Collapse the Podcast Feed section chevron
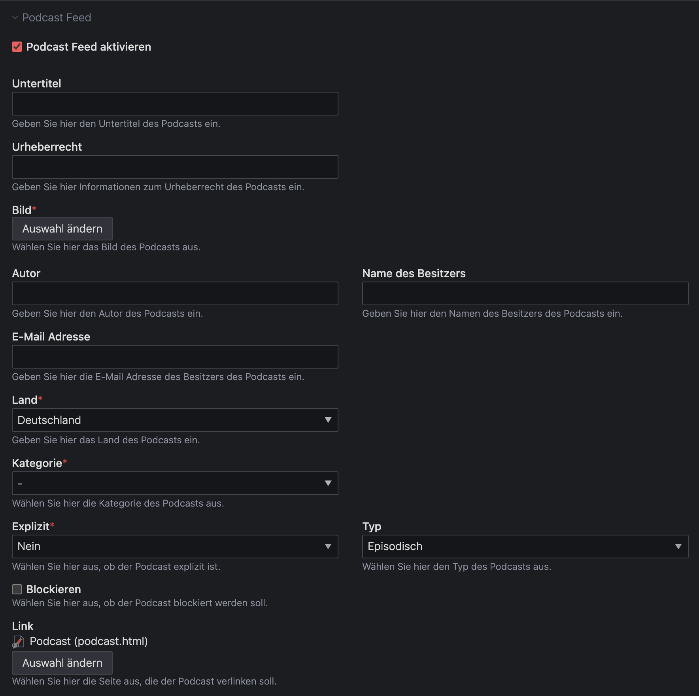699x696 pixels. pyautogui.click(x=15, y=18)
